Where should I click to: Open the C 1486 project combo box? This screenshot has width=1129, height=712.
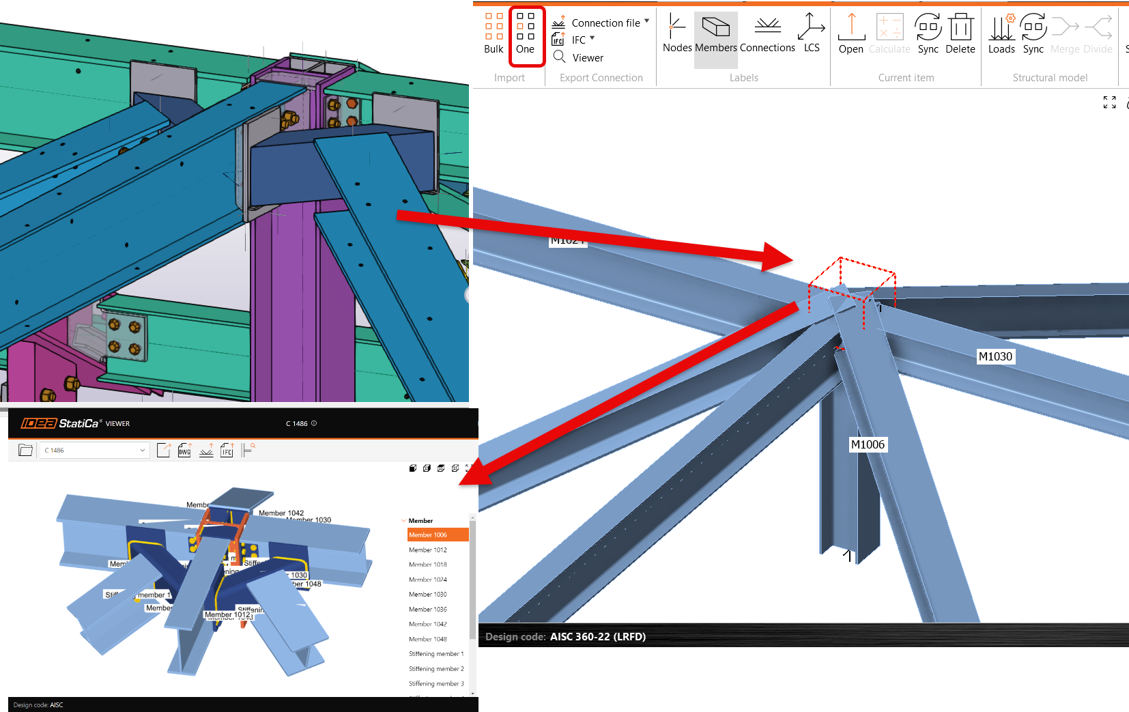pos(94,451)
